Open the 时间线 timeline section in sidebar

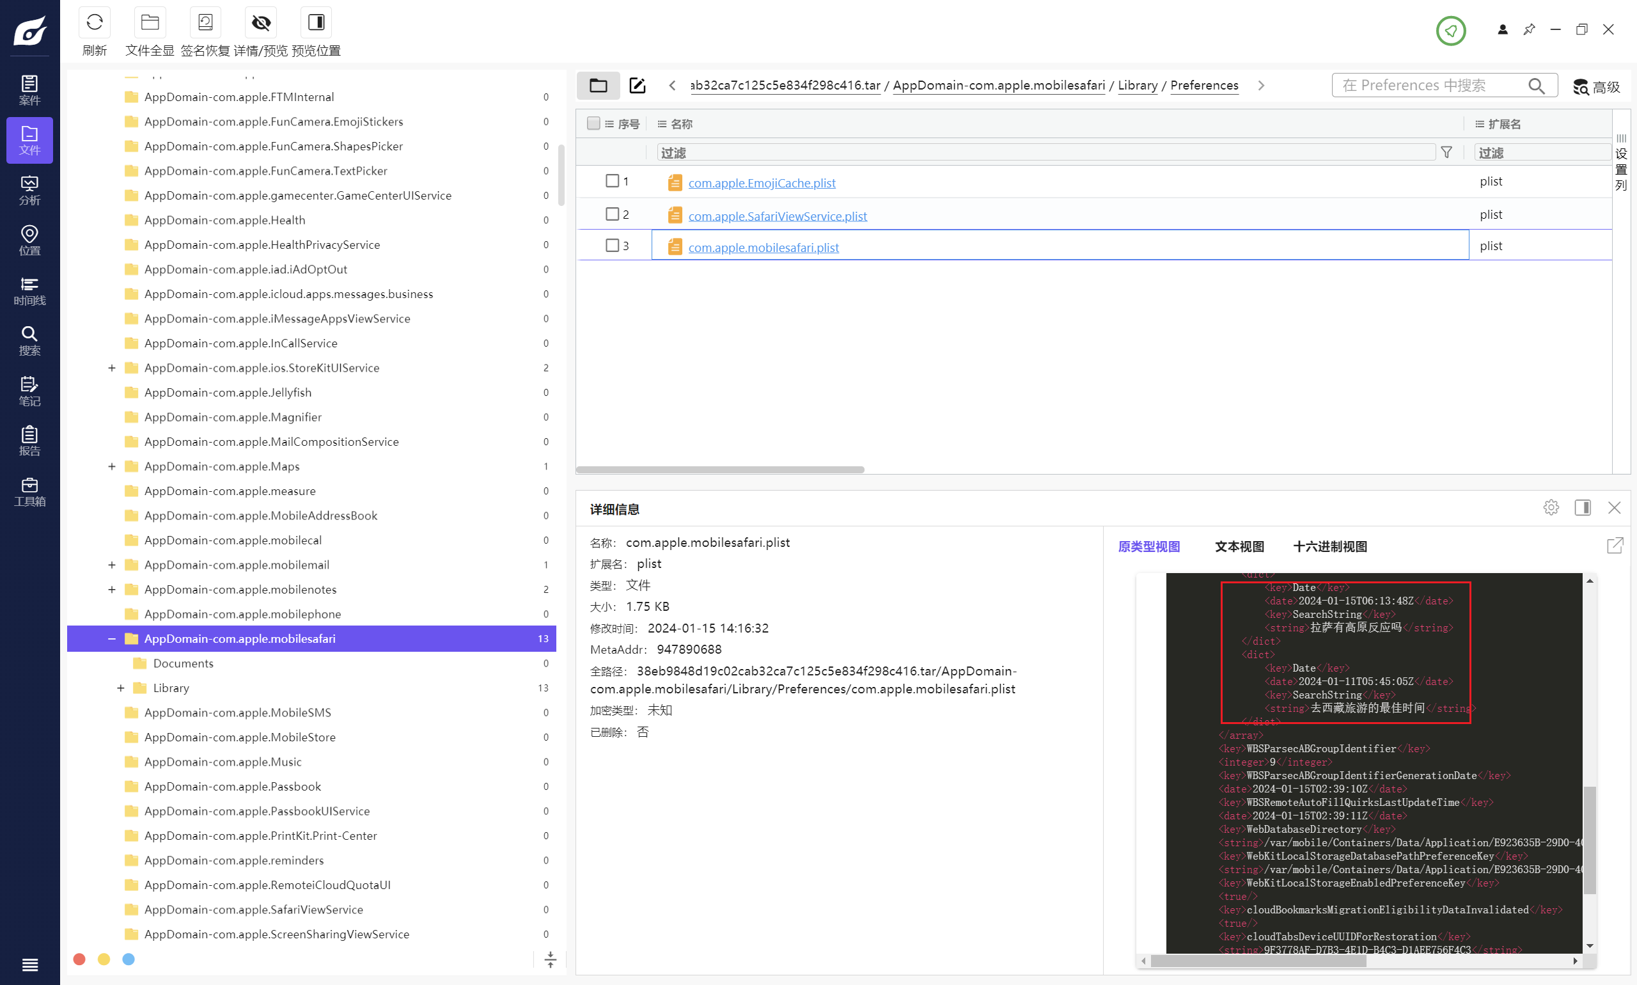(x=30, y=291)
